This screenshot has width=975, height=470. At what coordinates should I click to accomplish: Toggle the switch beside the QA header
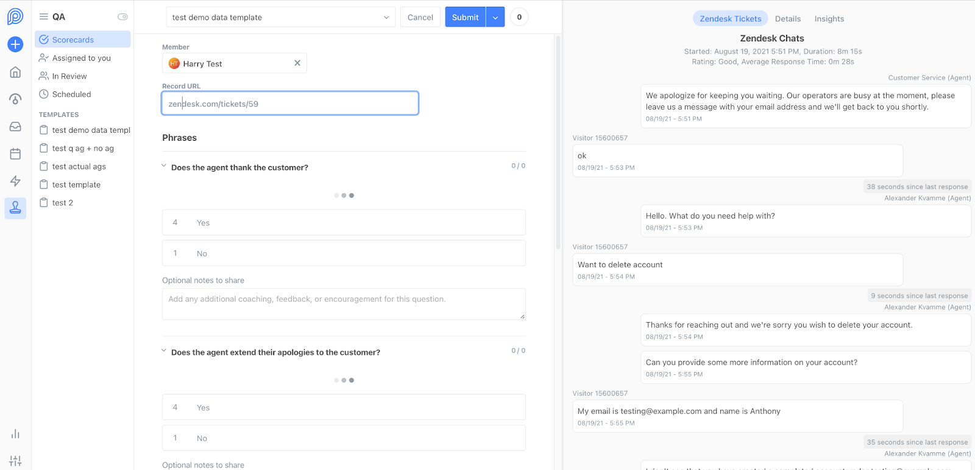[x=122, y=17]
